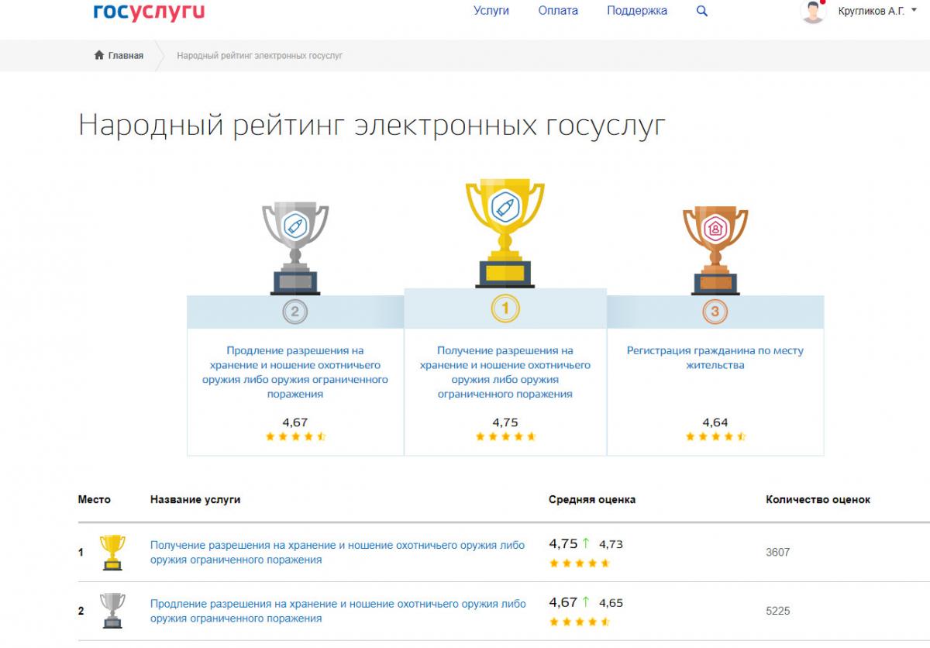
Task: Go to the Поддержка section
Action: pyautogui.click(x=637, y=11)
